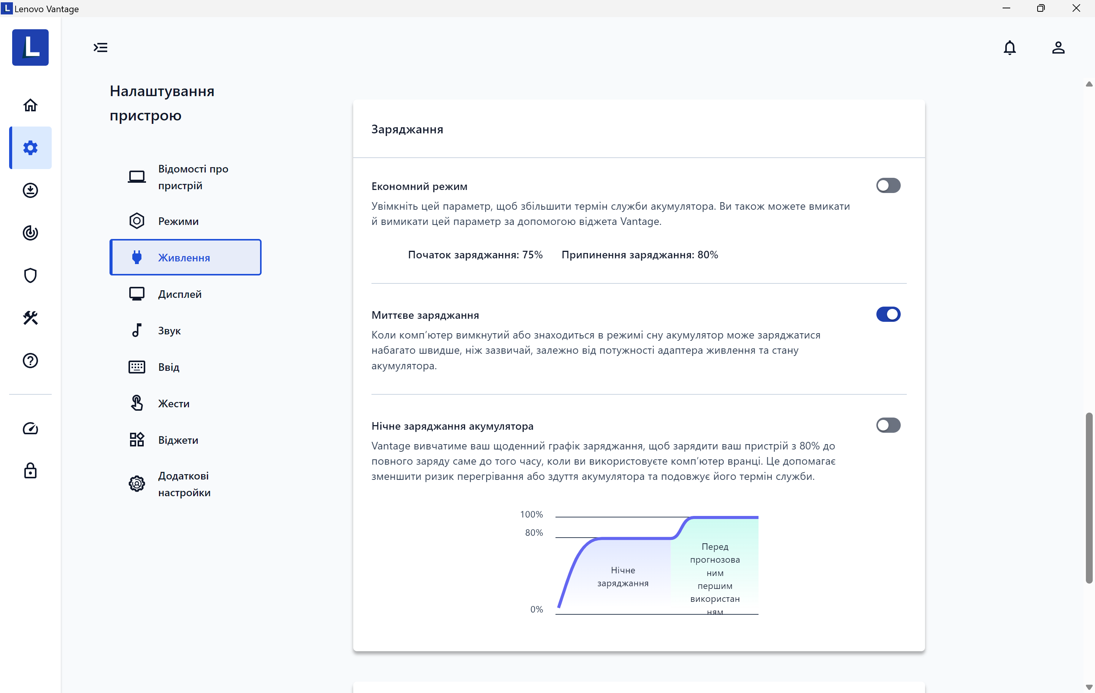Screen dimensions: 1095x693
Task: Open the home page icon in sidebar
Action: (30, 105)
